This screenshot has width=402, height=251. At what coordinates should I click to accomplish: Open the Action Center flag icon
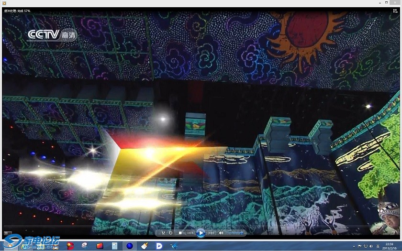point(360,246)
